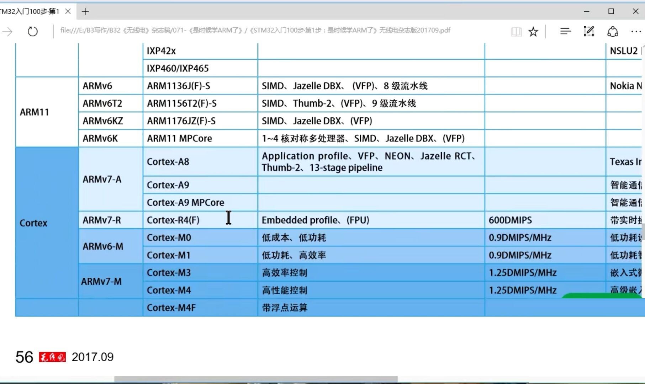The height and width of the screenshot is (384, 645).
Task: Click the 低功耗、高效率 text
Action: tap(294, 255)
